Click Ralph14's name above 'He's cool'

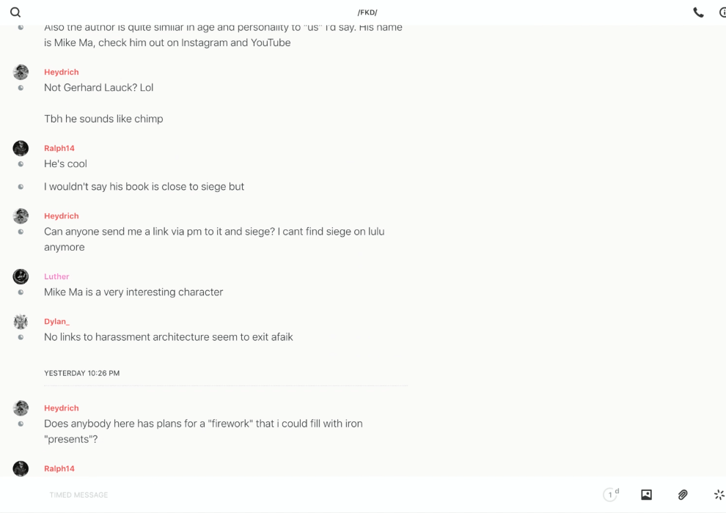click(59, 148)
